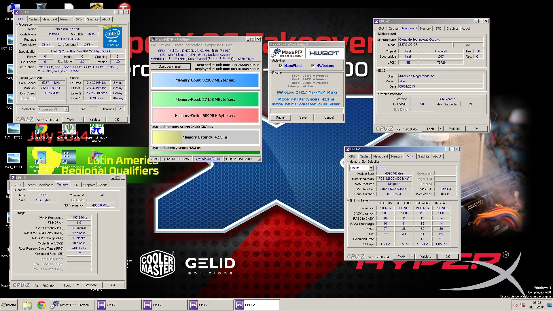Launch super_pi_mod Atalho shortcut

coord(96,133)
